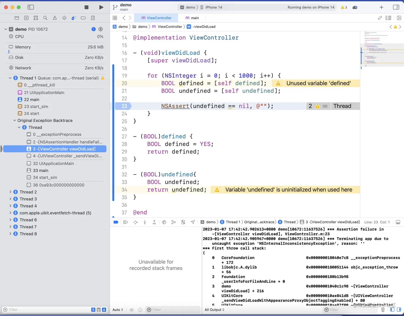The width and height of the screenshot is (404, 316).
Task: Add a new editor with plus button
Action: pyautogui.click(x=382, y=7)
